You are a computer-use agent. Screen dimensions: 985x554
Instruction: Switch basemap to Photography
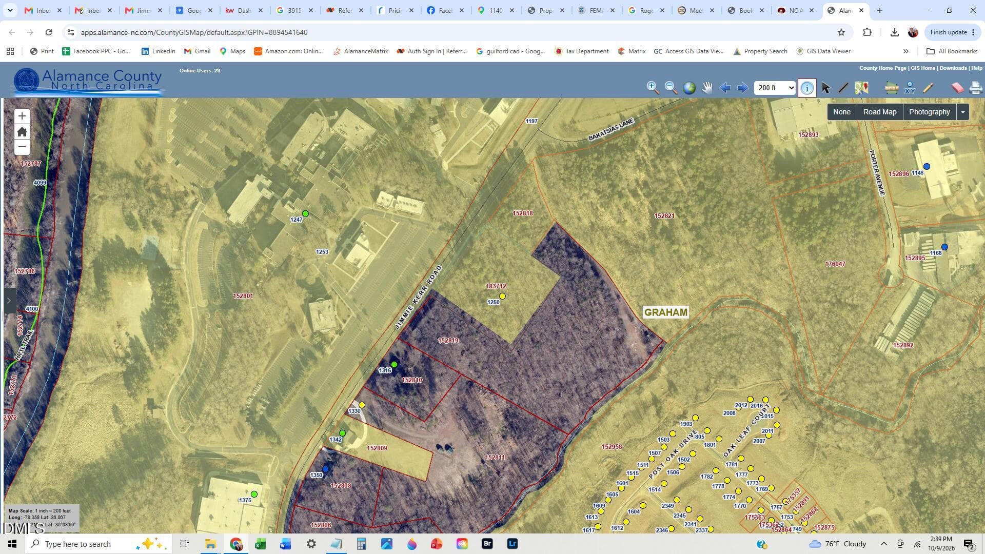point(930,112)
